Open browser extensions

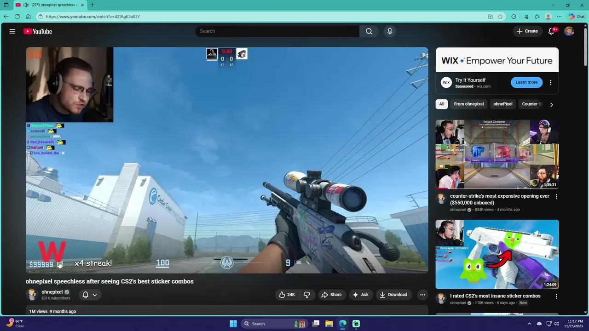[x=514, y=17]
